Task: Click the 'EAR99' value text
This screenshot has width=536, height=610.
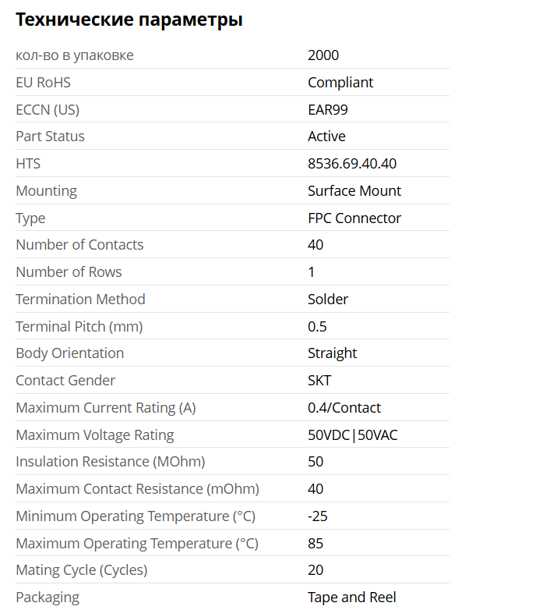Action: pos(328,109)
